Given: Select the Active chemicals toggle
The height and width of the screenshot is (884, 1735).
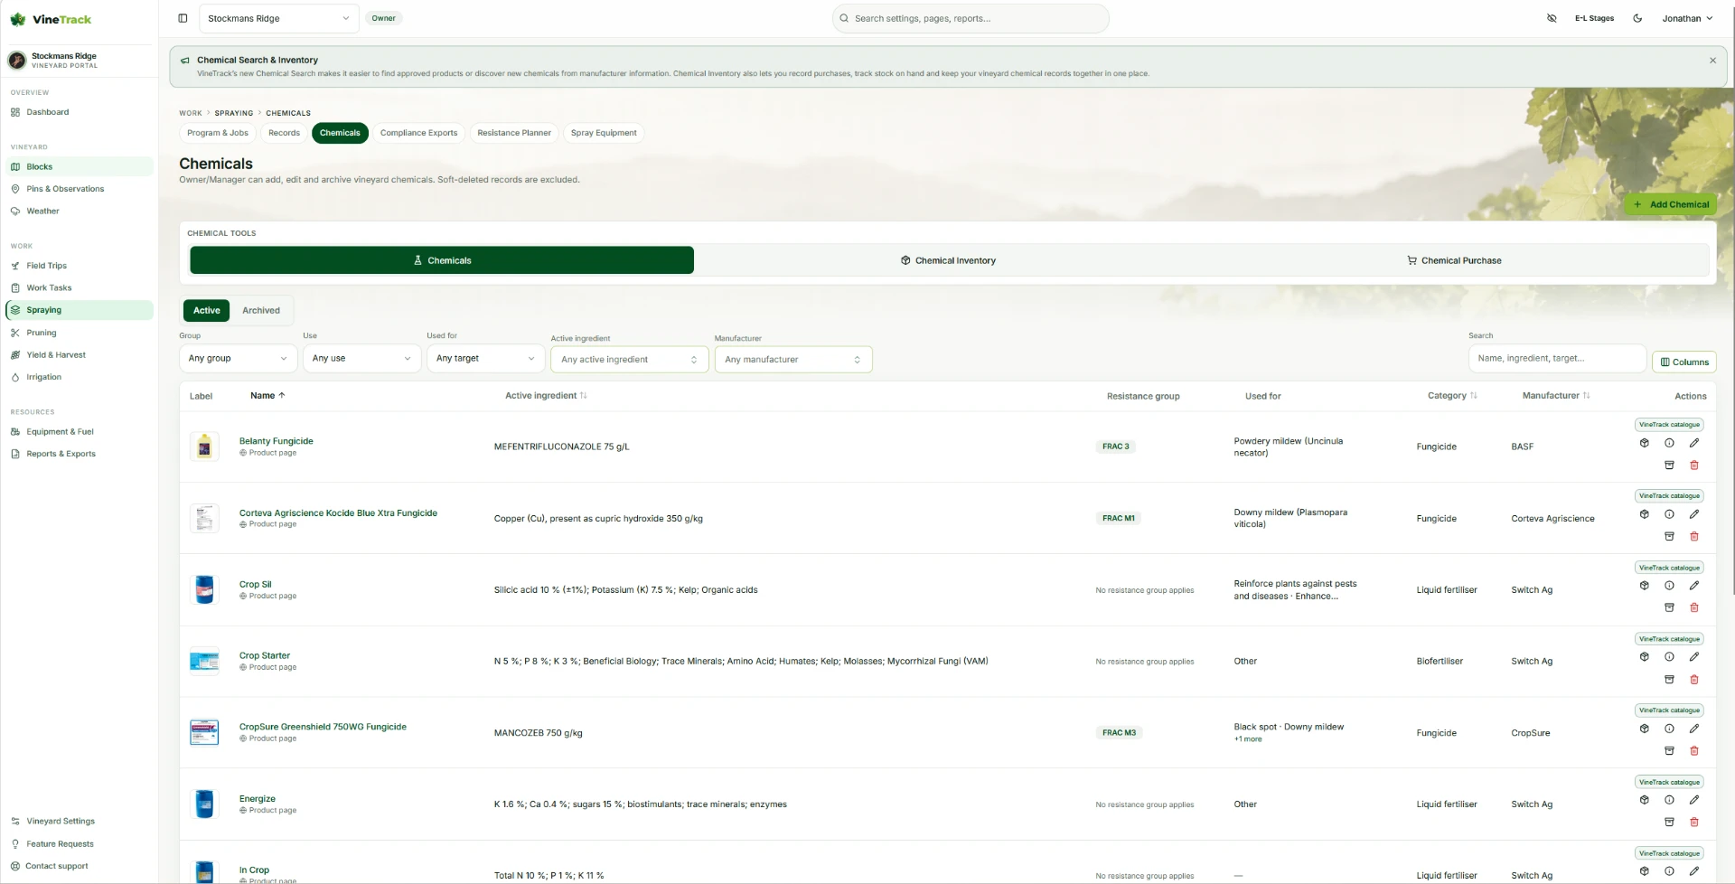Looking at the screenshot, I should (x=206, y=311).
